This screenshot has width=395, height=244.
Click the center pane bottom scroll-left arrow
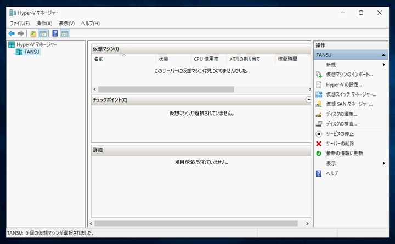(91, 224)
